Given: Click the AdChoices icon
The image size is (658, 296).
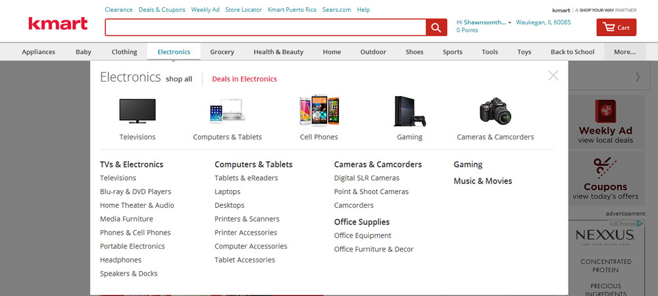Looking at the screenshot, I should coord(640,224).
